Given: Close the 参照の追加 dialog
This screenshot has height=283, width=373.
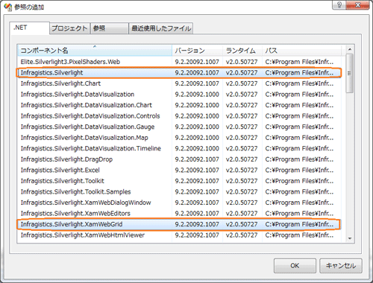Looking at the screenshot, I should click(x=357, y=5).
